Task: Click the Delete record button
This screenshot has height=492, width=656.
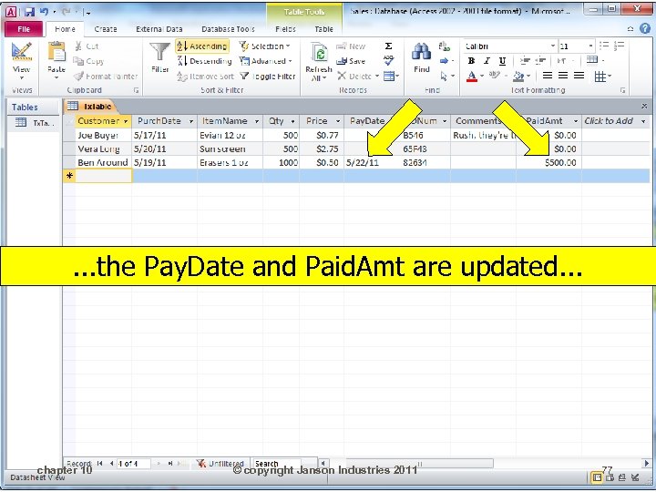Action: [358, 77]
